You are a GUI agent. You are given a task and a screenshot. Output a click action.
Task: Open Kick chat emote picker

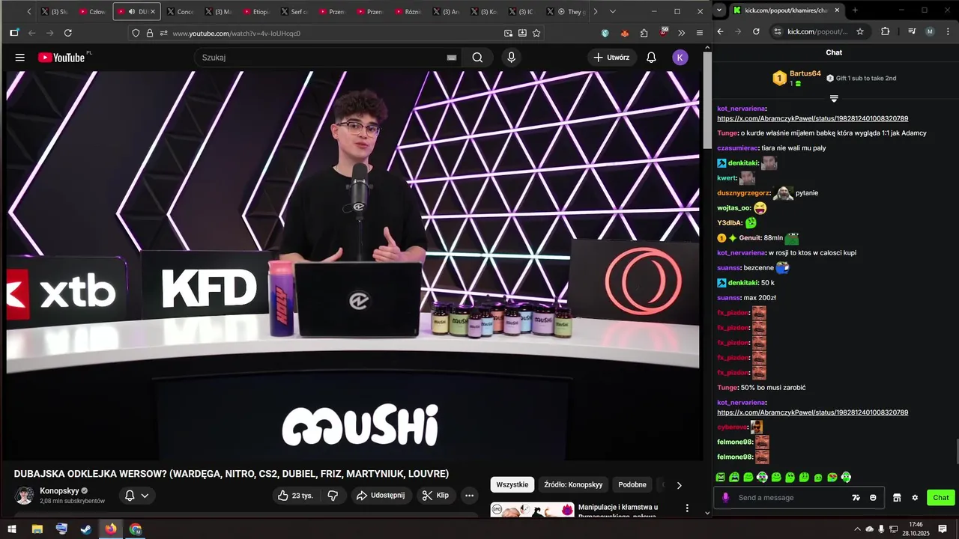point(873,498)
